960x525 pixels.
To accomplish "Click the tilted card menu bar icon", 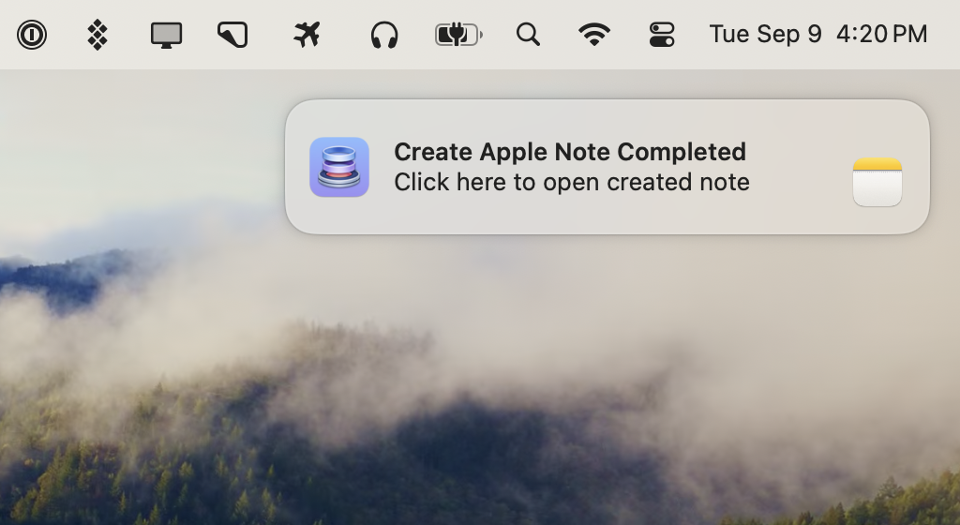I will [x=232, y=35].
